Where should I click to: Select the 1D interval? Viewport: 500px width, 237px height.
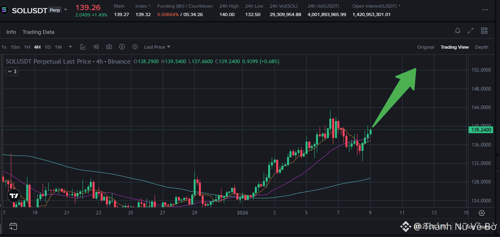[x=48, y=47]
